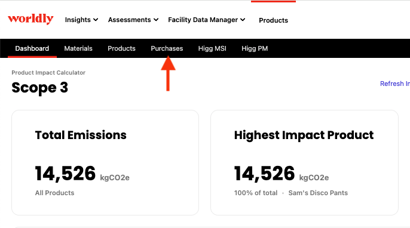This screenshot has width=410, height=228.
Task: Switch to the Higg PM tab
Action: point(255,48)
